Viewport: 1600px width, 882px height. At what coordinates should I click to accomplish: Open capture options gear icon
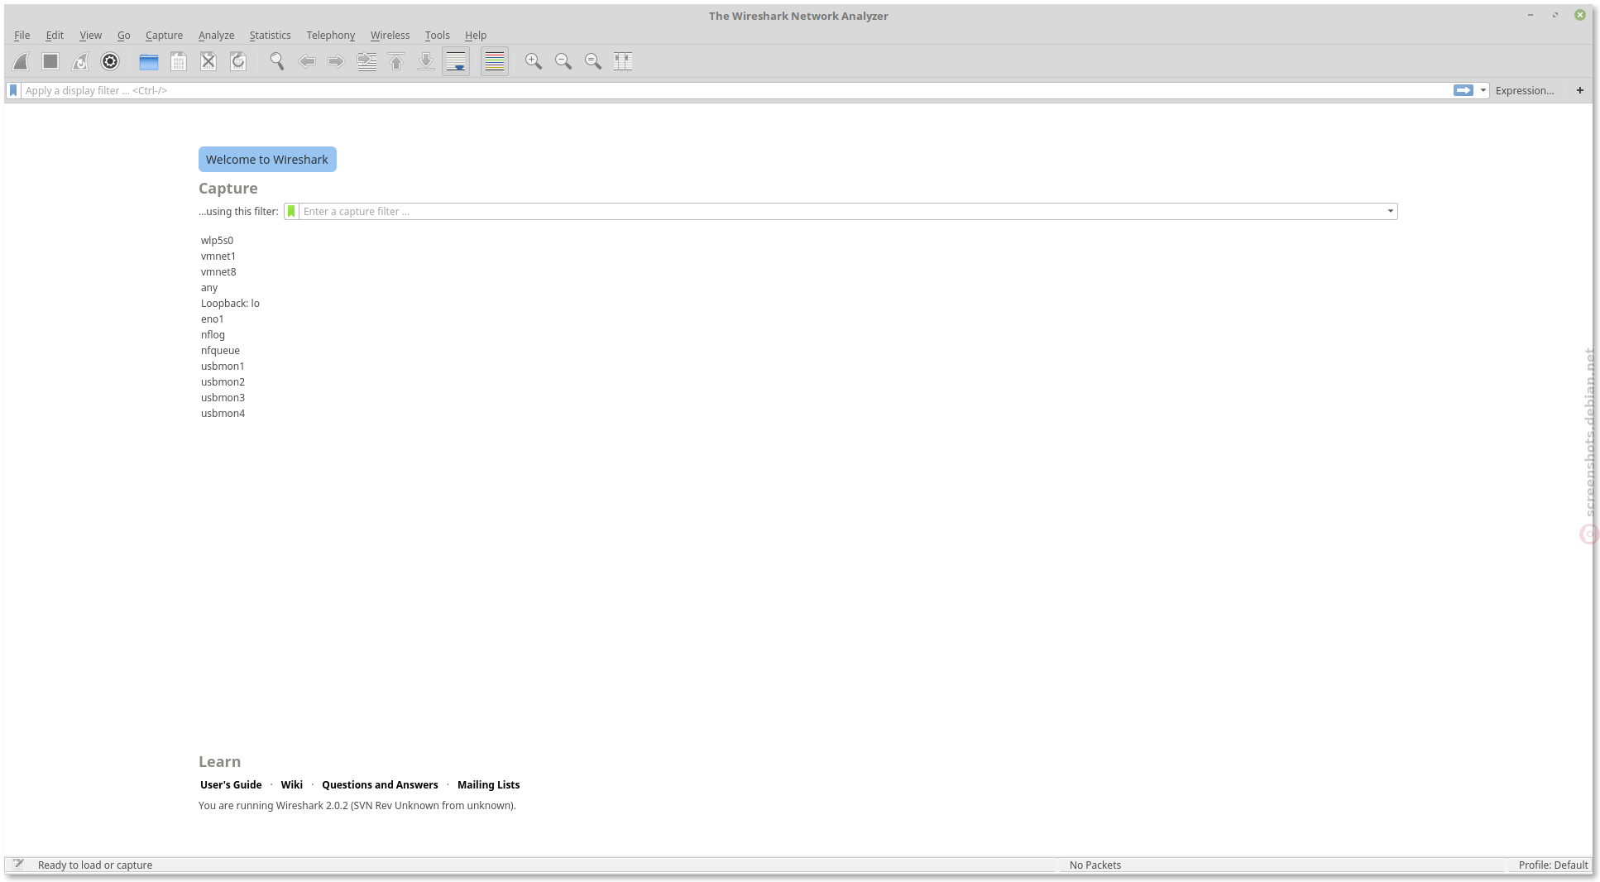point(110,61)
